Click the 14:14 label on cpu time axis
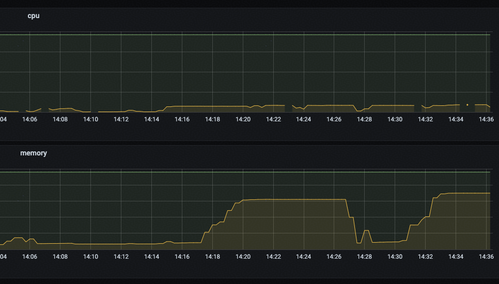The height and width of the screenshot is (284, 499). pos(151,119)
